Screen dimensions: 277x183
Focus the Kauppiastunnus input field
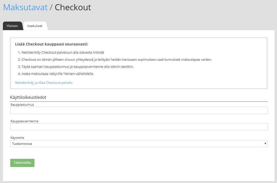[139, 110]
